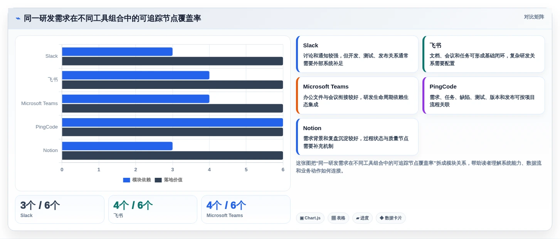Click the Slack axis label
The height and width of the screenshot is (239, 560).
point(51,56)
